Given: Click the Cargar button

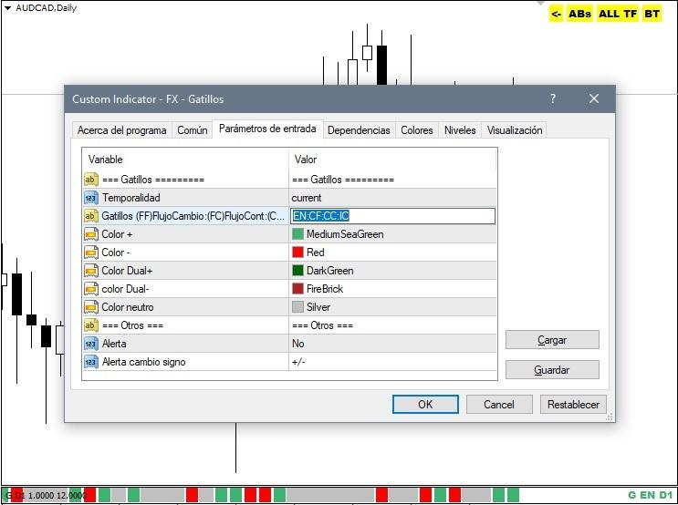Looking at the screenshot, I should (x=552, y=340).
